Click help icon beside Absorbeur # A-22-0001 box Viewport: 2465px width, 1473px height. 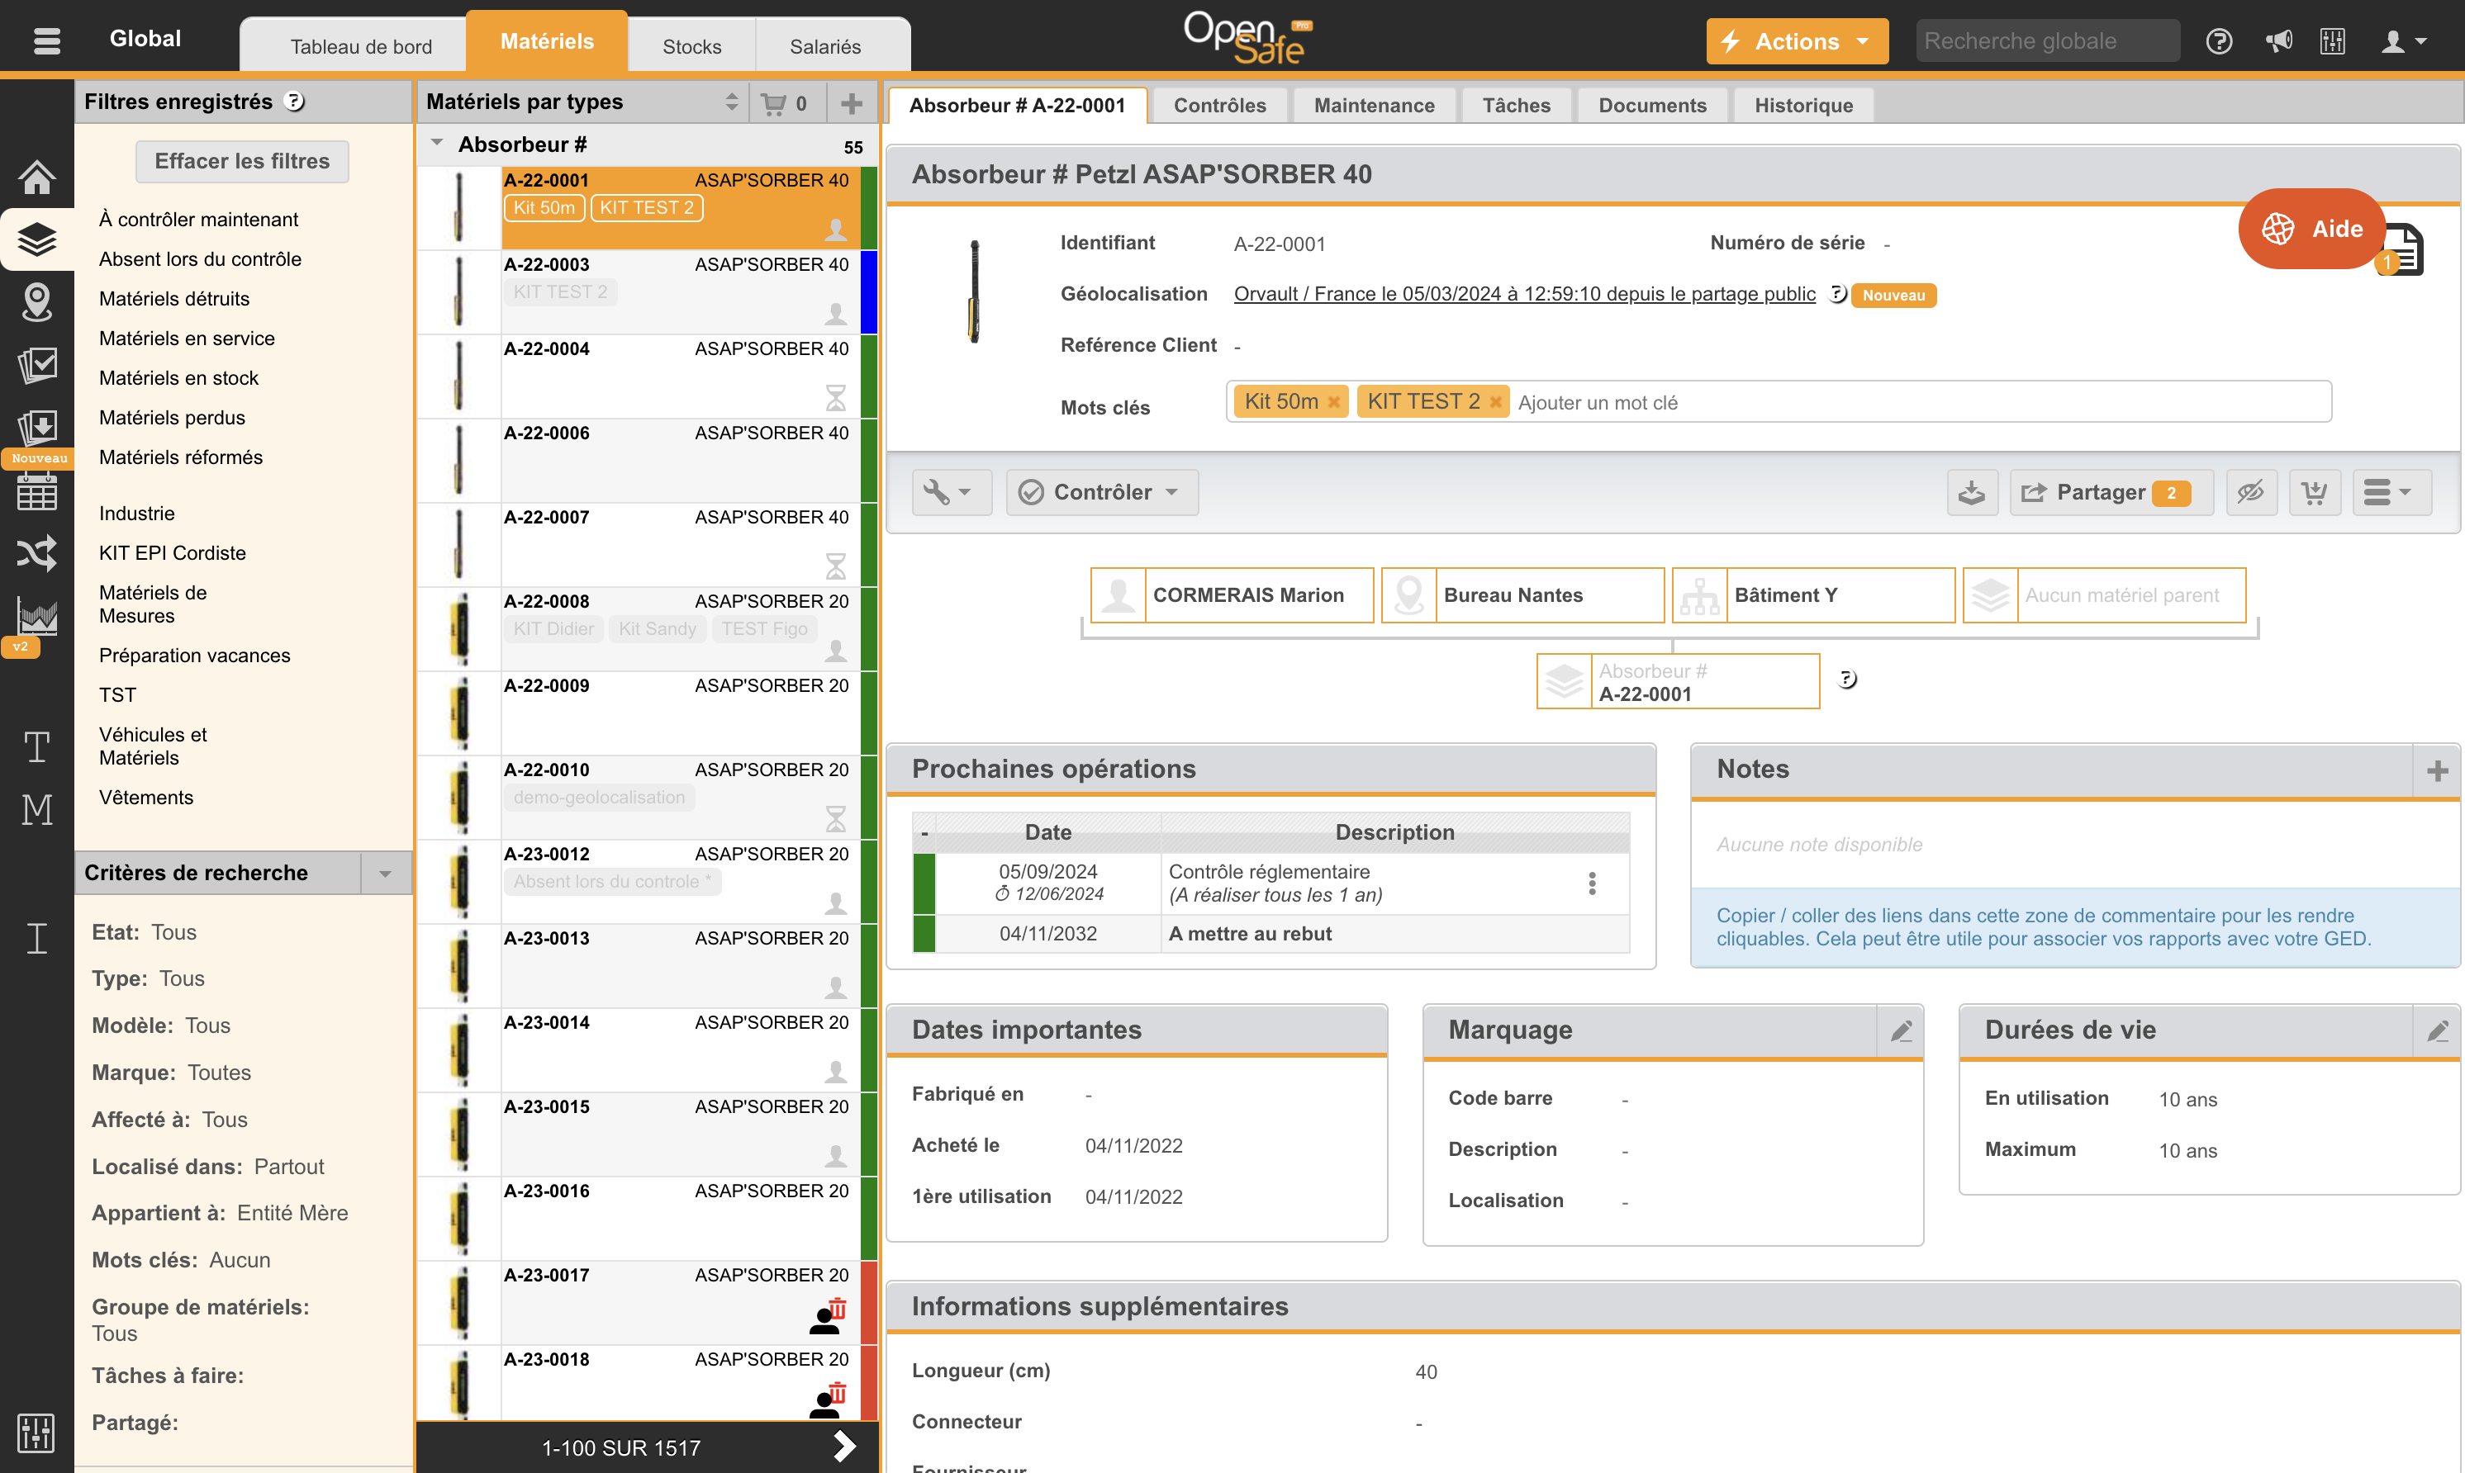[x=1846, y=679]
